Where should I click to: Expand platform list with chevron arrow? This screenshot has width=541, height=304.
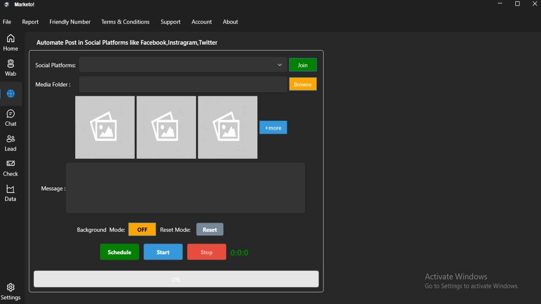click(x=279, y=65)
